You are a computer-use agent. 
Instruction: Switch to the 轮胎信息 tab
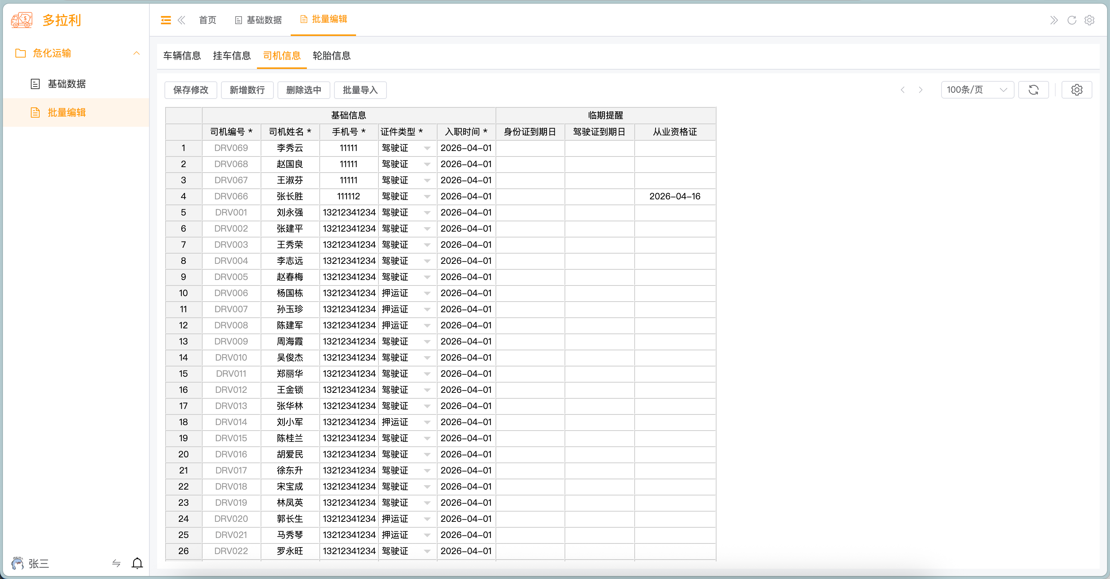(331, 55)
